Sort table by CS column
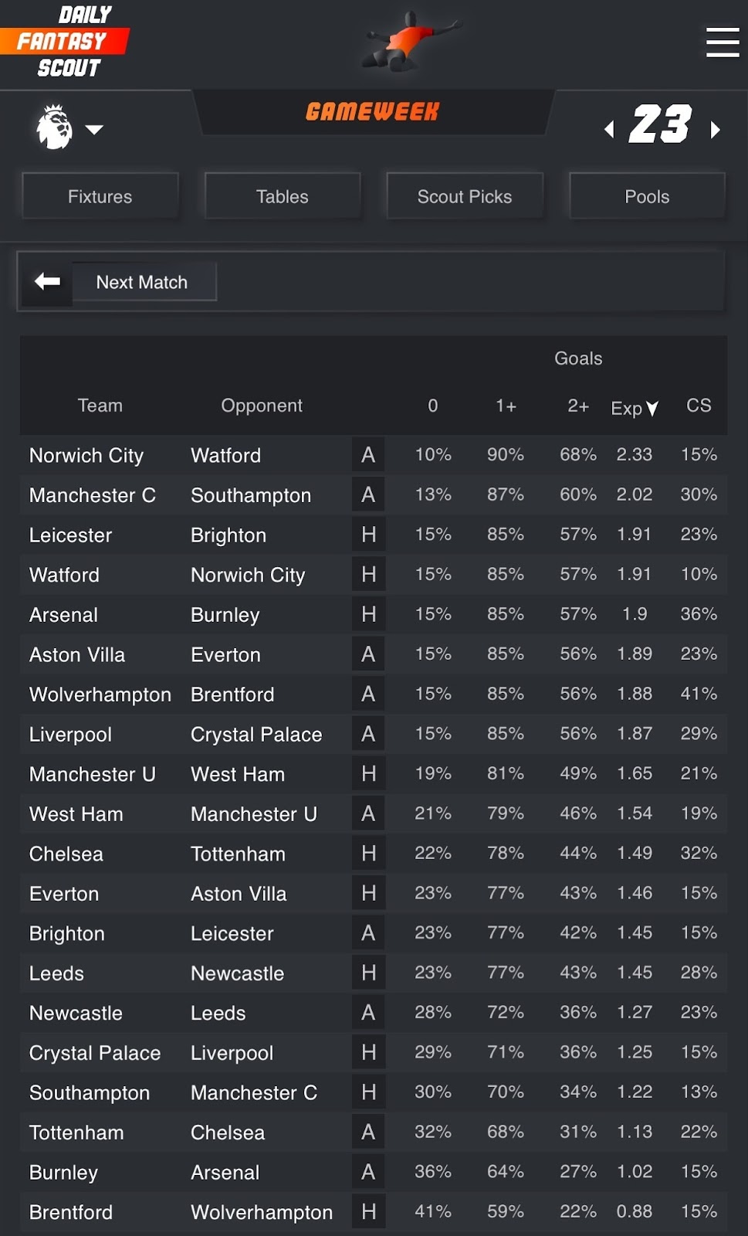 click(699, 406)
